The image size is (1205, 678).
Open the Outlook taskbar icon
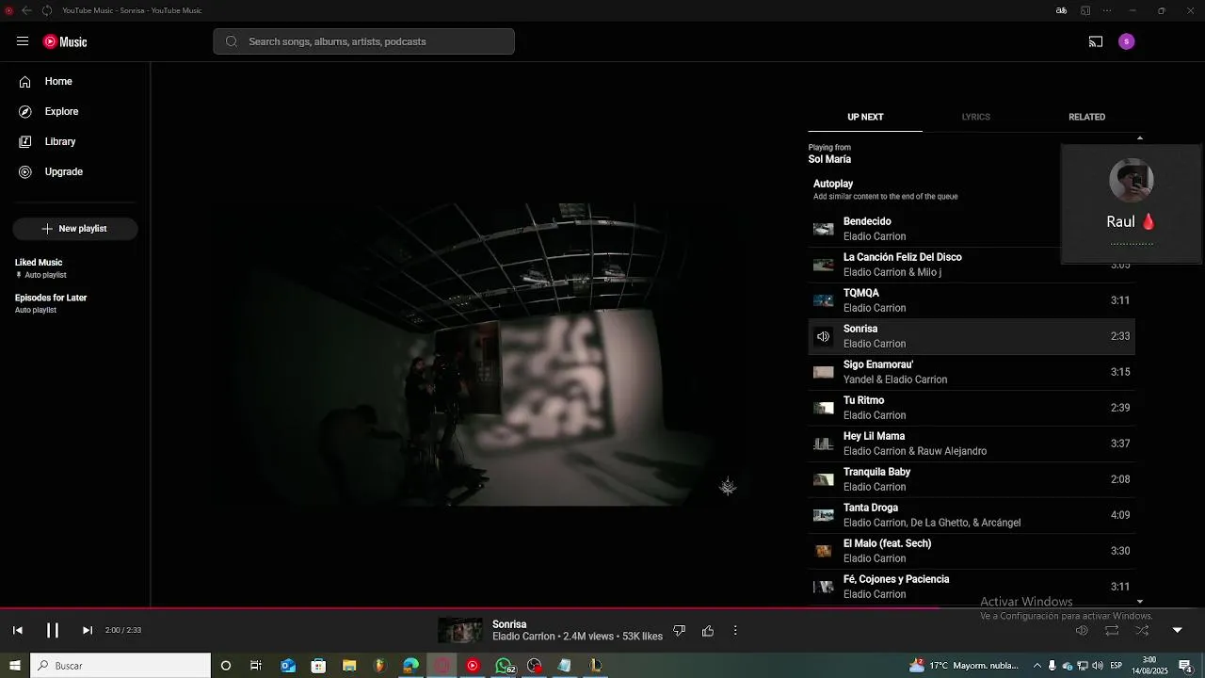click(287, 666)
